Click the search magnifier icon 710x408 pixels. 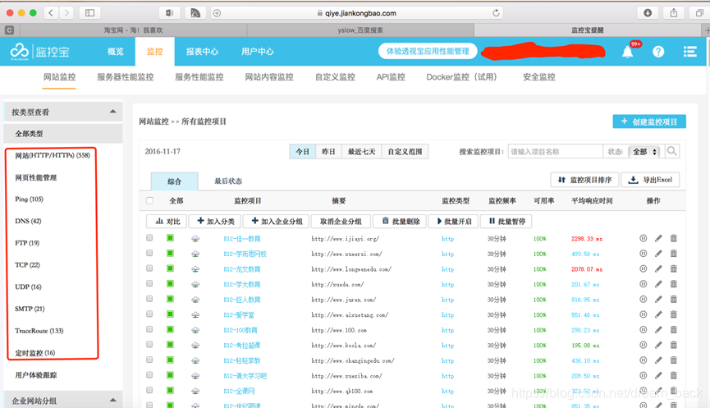click(x=672, y=151)
